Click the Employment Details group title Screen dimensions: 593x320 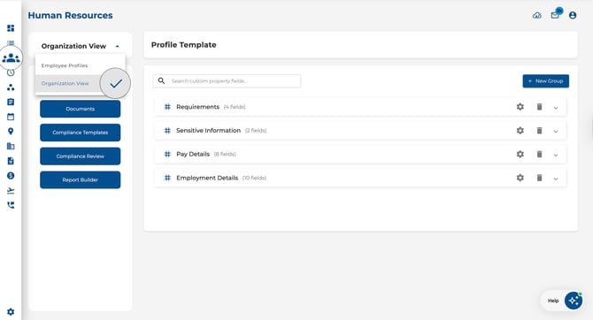207,178
